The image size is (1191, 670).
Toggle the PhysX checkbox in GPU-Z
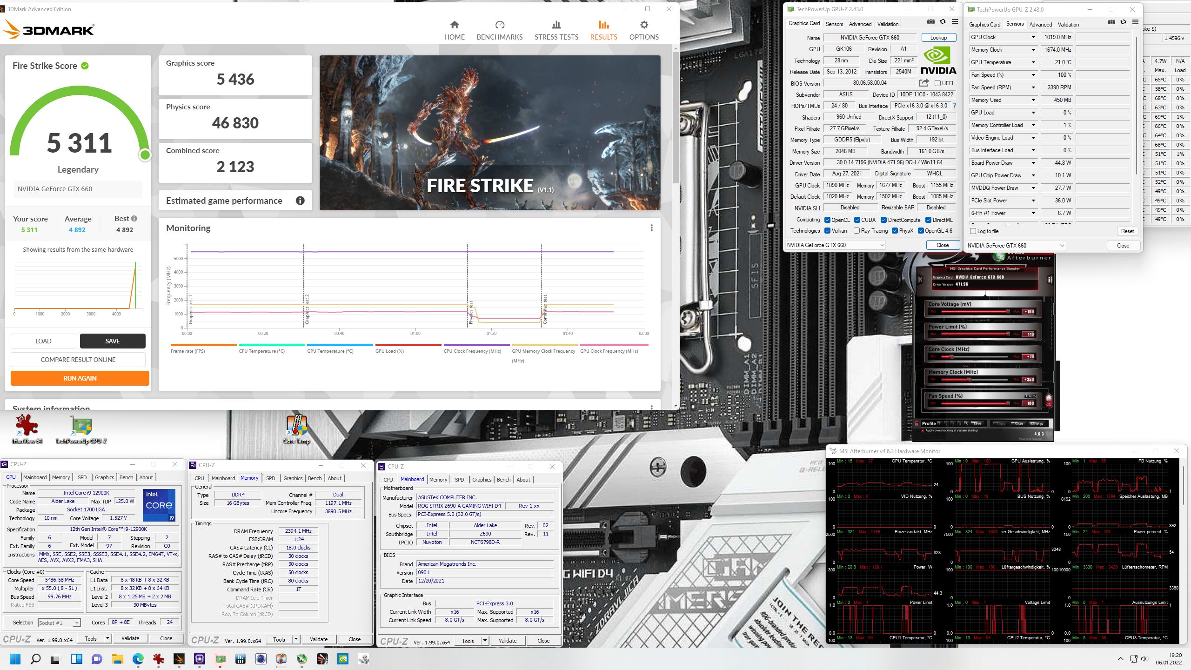tap(895, 231)
